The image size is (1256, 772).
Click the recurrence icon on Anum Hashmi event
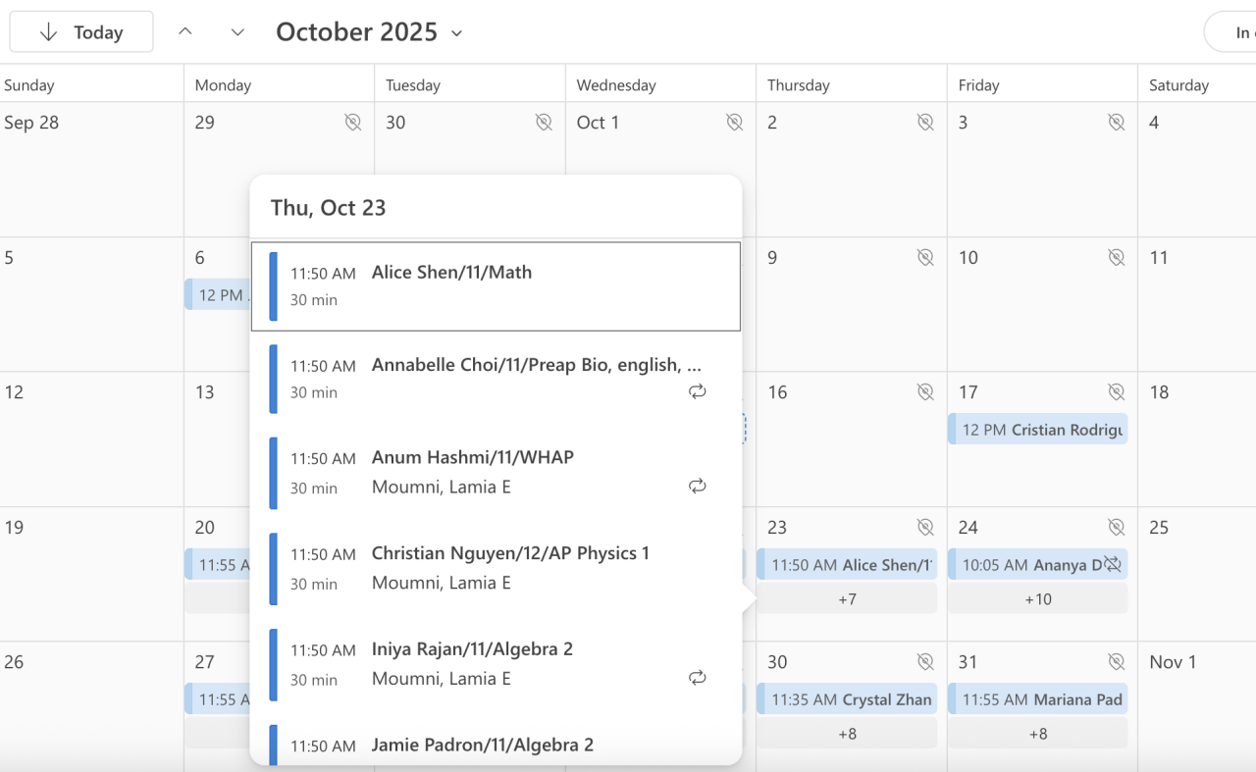pyautogui.click(x=698, y=486)
